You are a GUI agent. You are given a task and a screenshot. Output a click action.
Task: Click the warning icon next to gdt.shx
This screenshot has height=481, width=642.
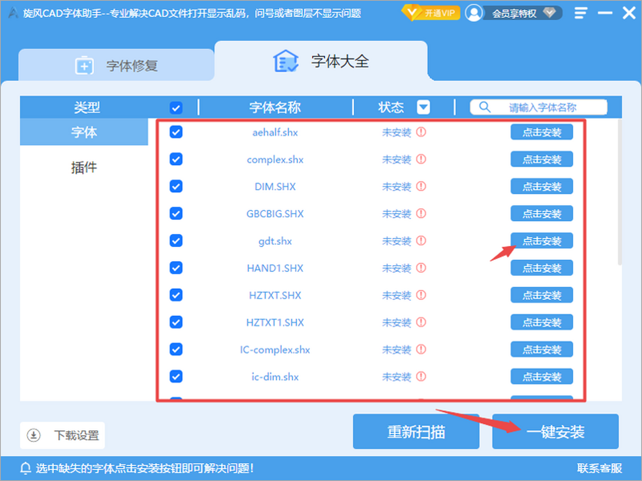[x=421, y=241]
